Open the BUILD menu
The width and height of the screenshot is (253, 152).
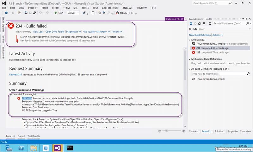click(45, 8)
